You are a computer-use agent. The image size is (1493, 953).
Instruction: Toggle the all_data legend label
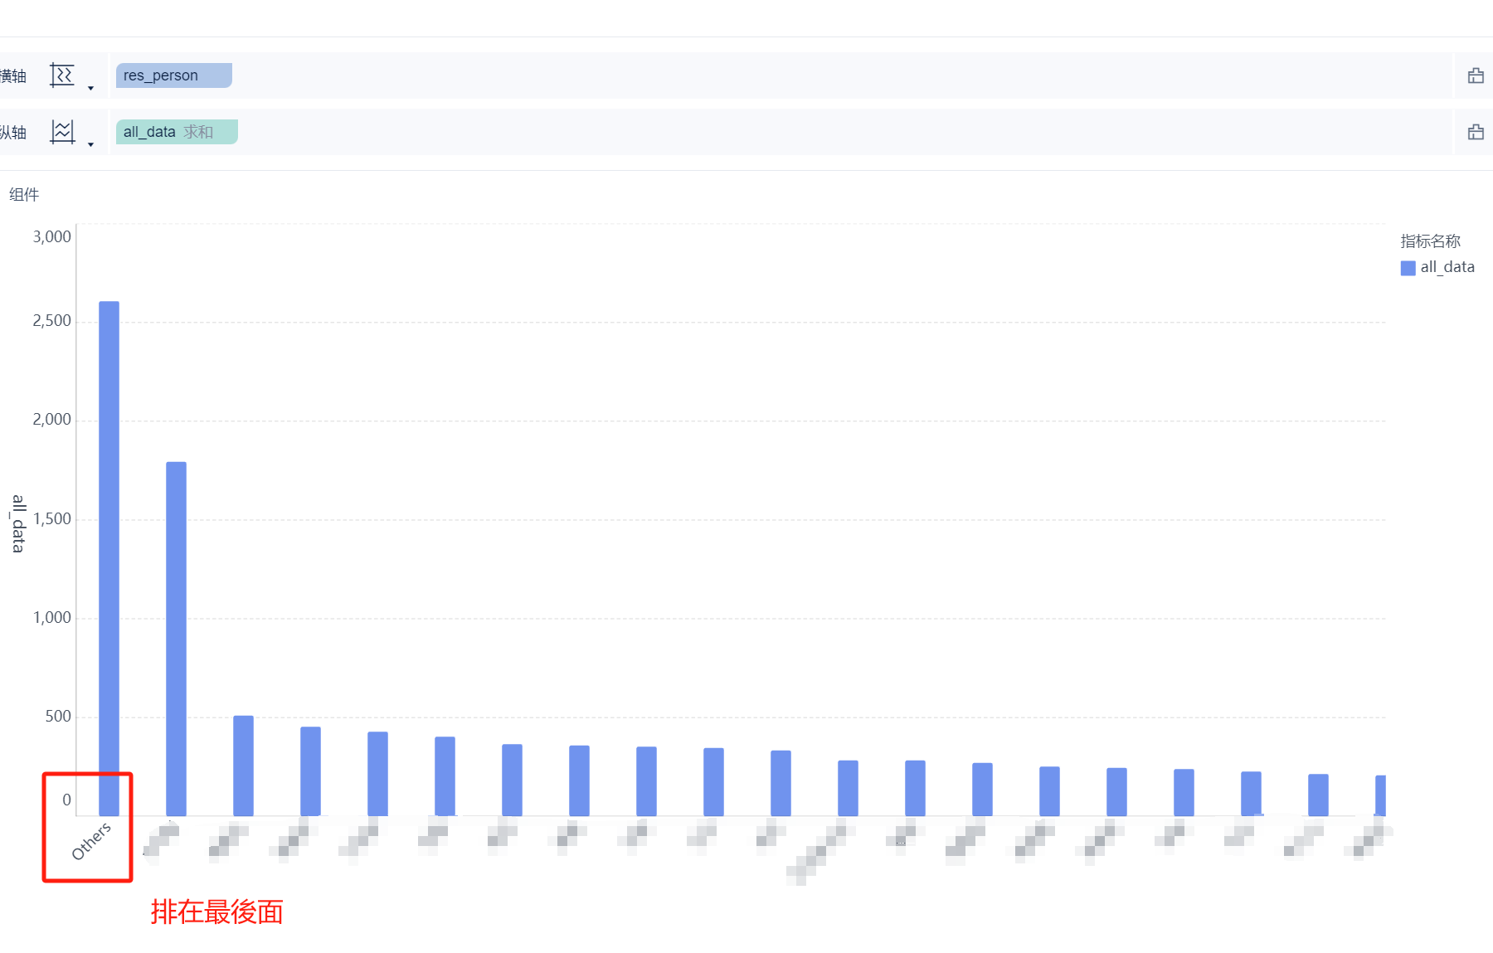coord(1447,267)
